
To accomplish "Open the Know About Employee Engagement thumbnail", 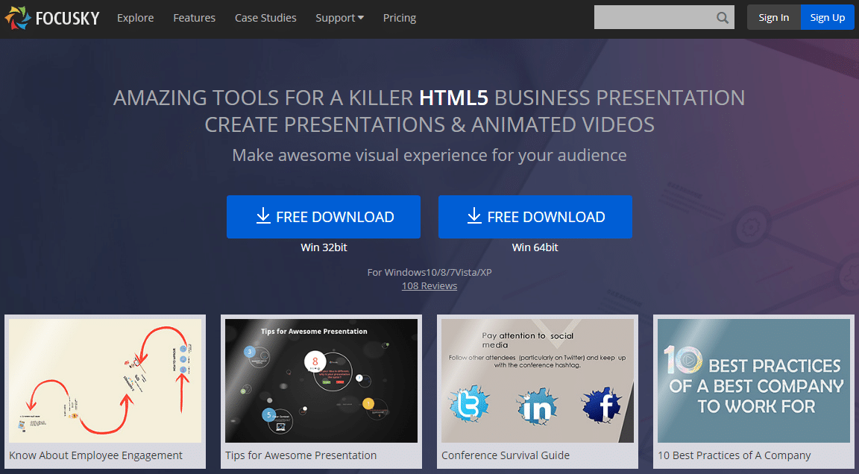I will pyautogui.click(x=104, y=380).
